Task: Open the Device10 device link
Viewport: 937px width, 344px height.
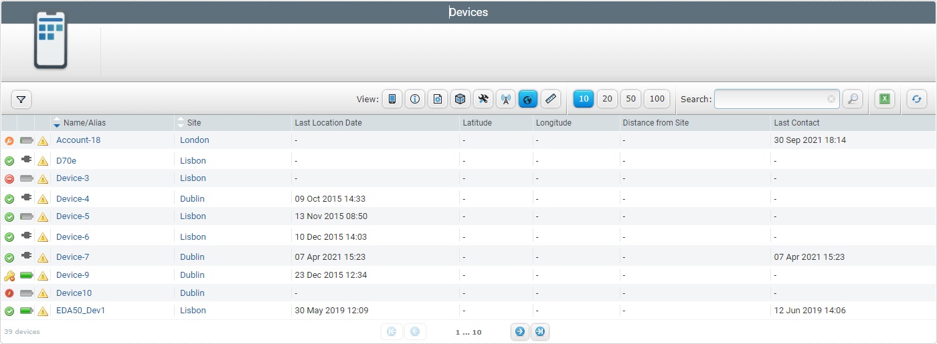Action: (x=74, y=293)
